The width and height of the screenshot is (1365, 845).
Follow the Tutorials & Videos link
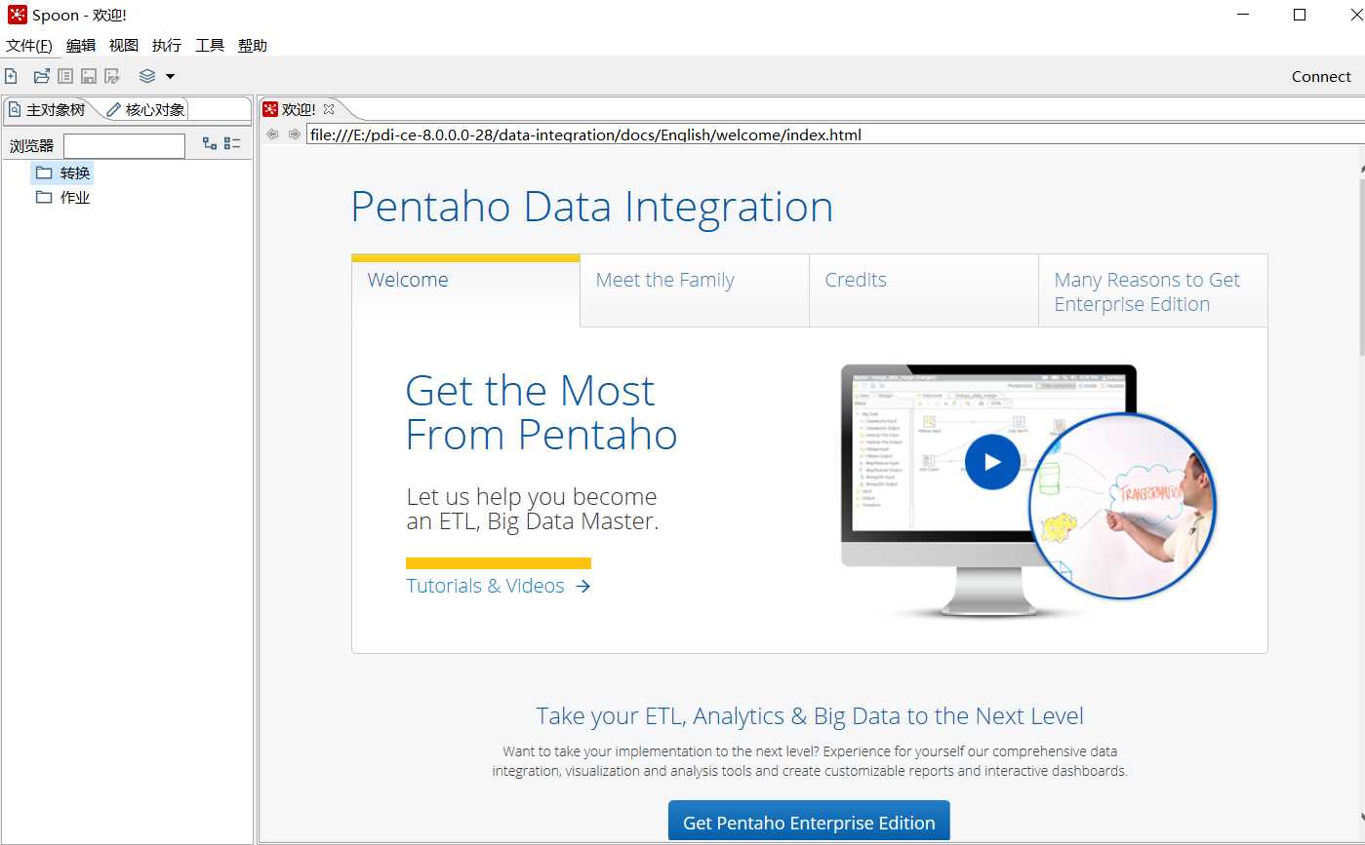499,586
